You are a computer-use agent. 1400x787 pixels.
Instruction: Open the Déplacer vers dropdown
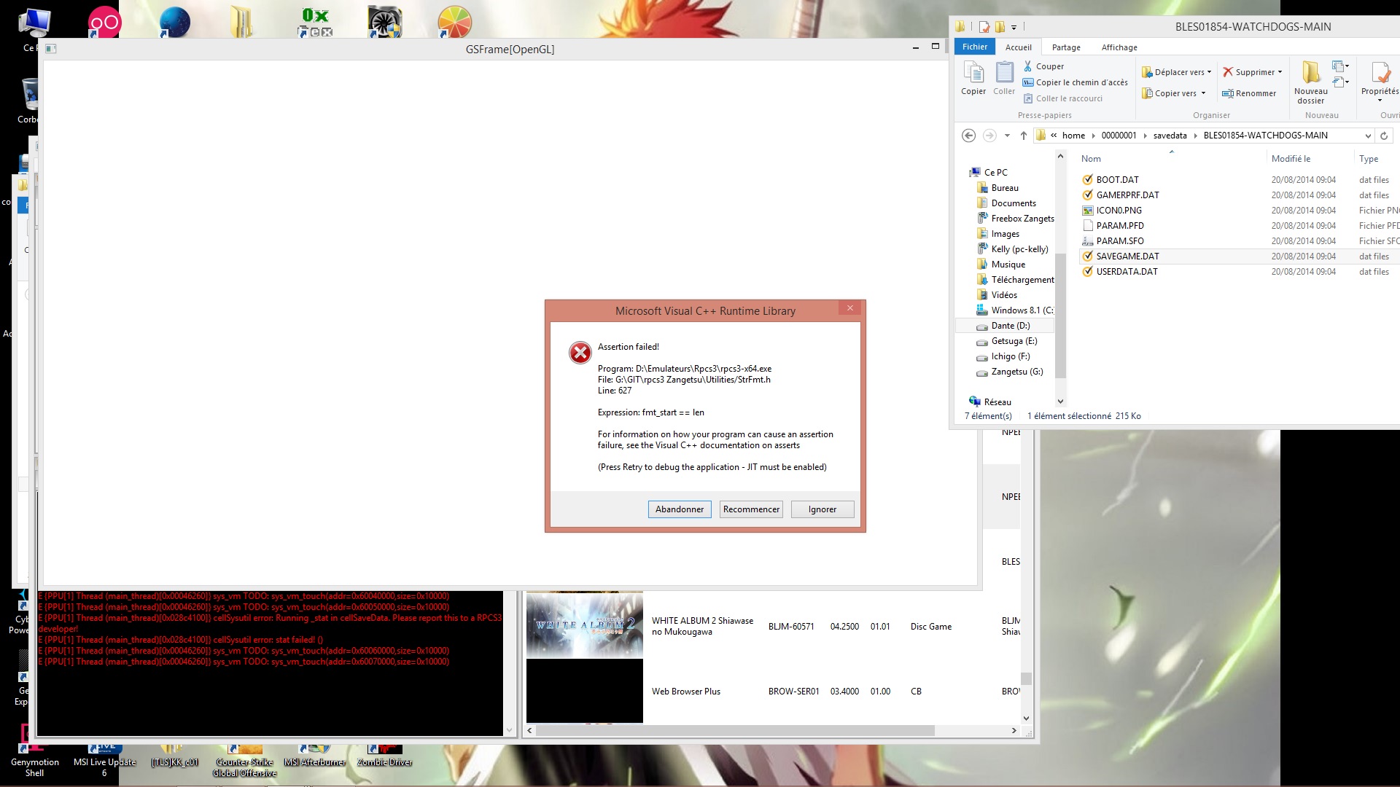(x=1176, y=72)
